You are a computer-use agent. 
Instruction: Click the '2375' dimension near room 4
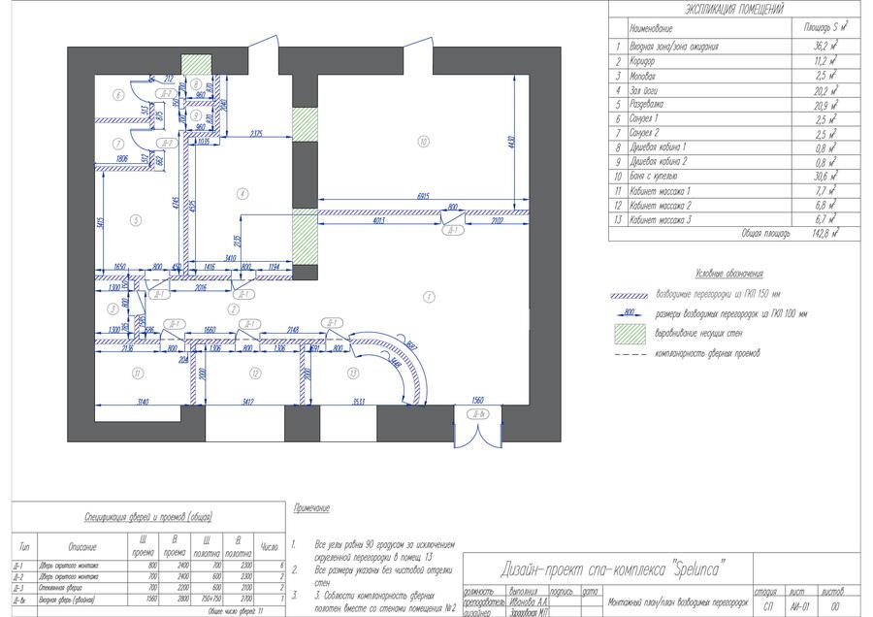pos(256,133)
